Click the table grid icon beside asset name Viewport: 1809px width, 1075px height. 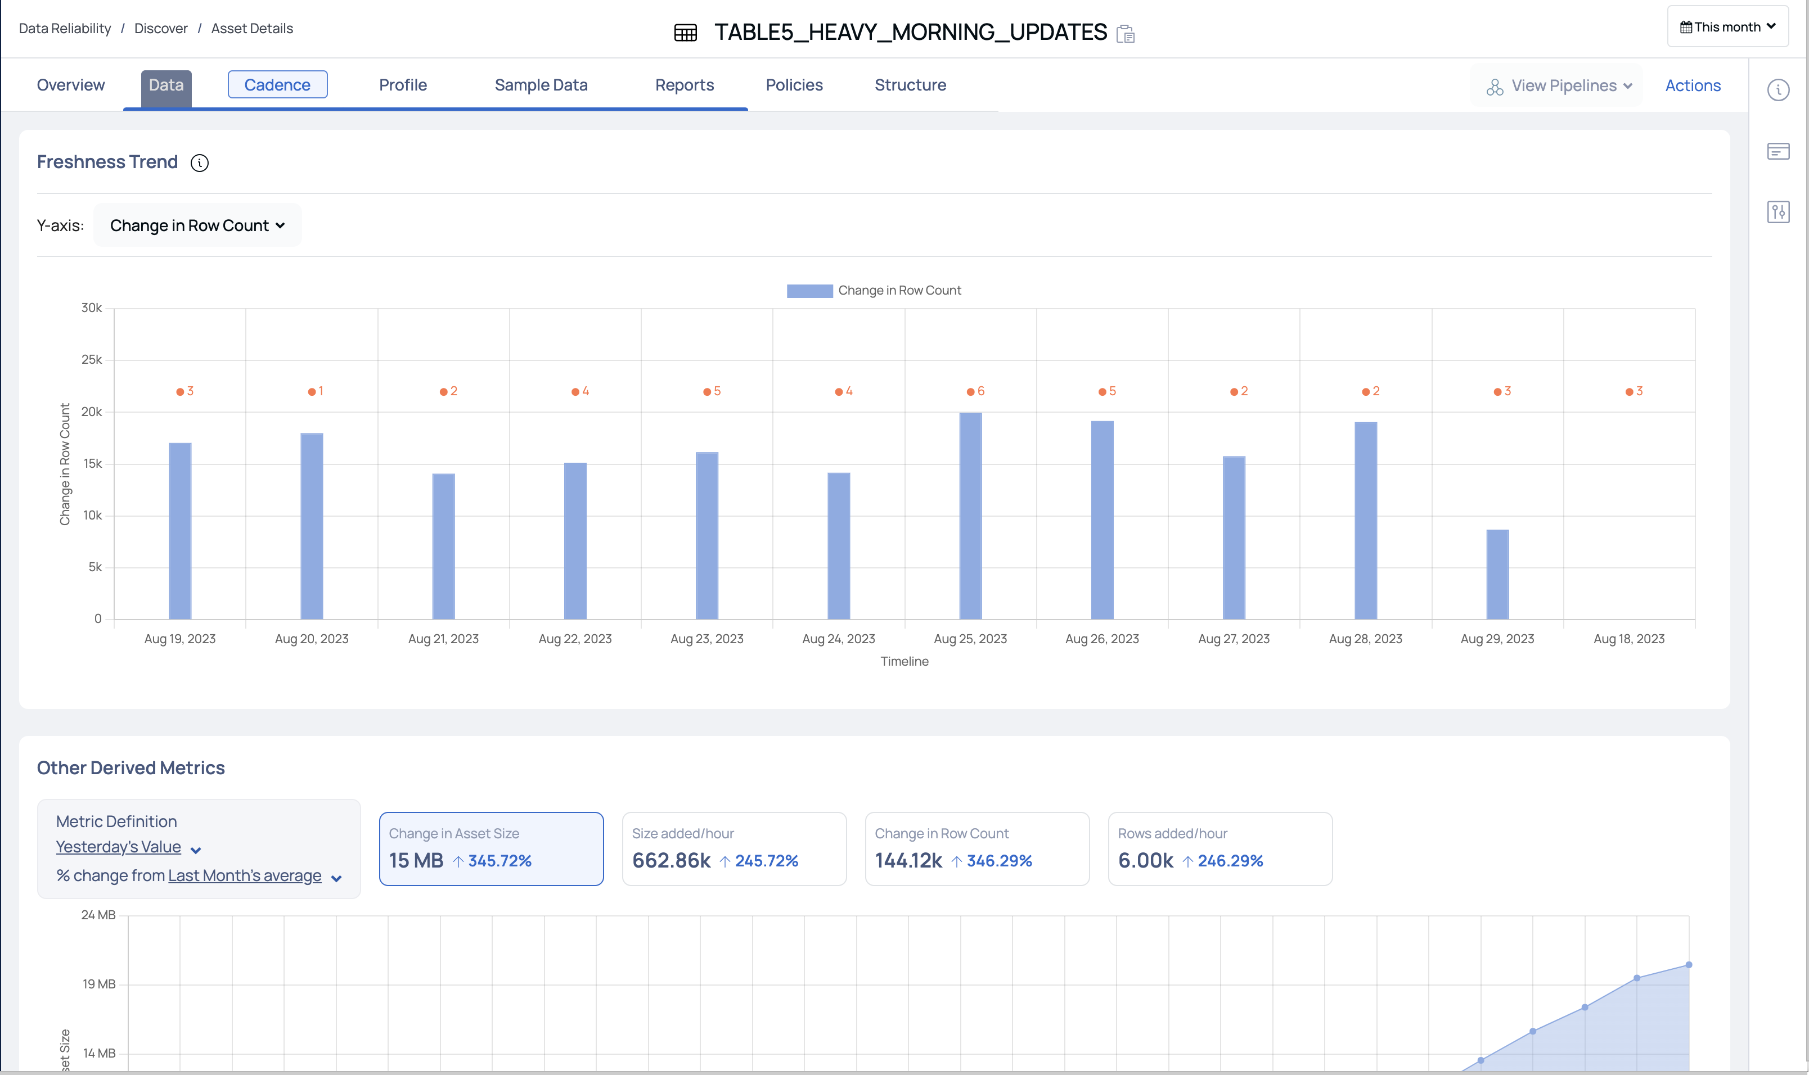[x=685, y=33]
